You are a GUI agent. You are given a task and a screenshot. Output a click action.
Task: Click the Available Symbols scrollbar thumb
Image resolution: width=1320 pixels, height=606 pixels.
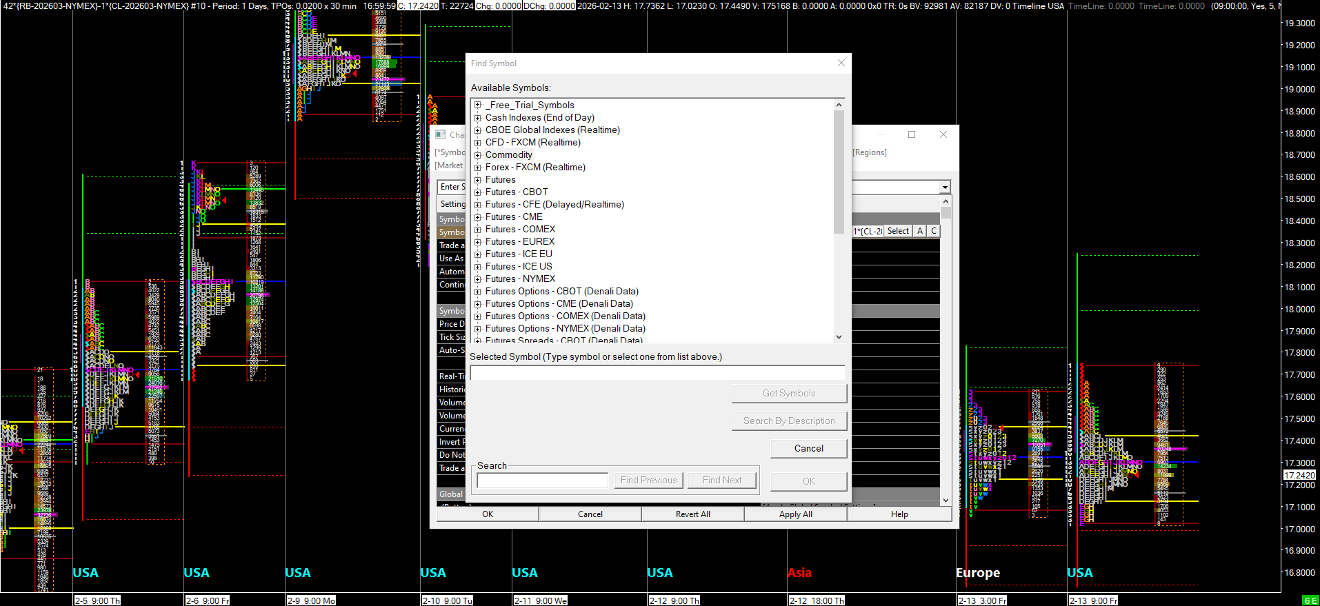[839, 172]
